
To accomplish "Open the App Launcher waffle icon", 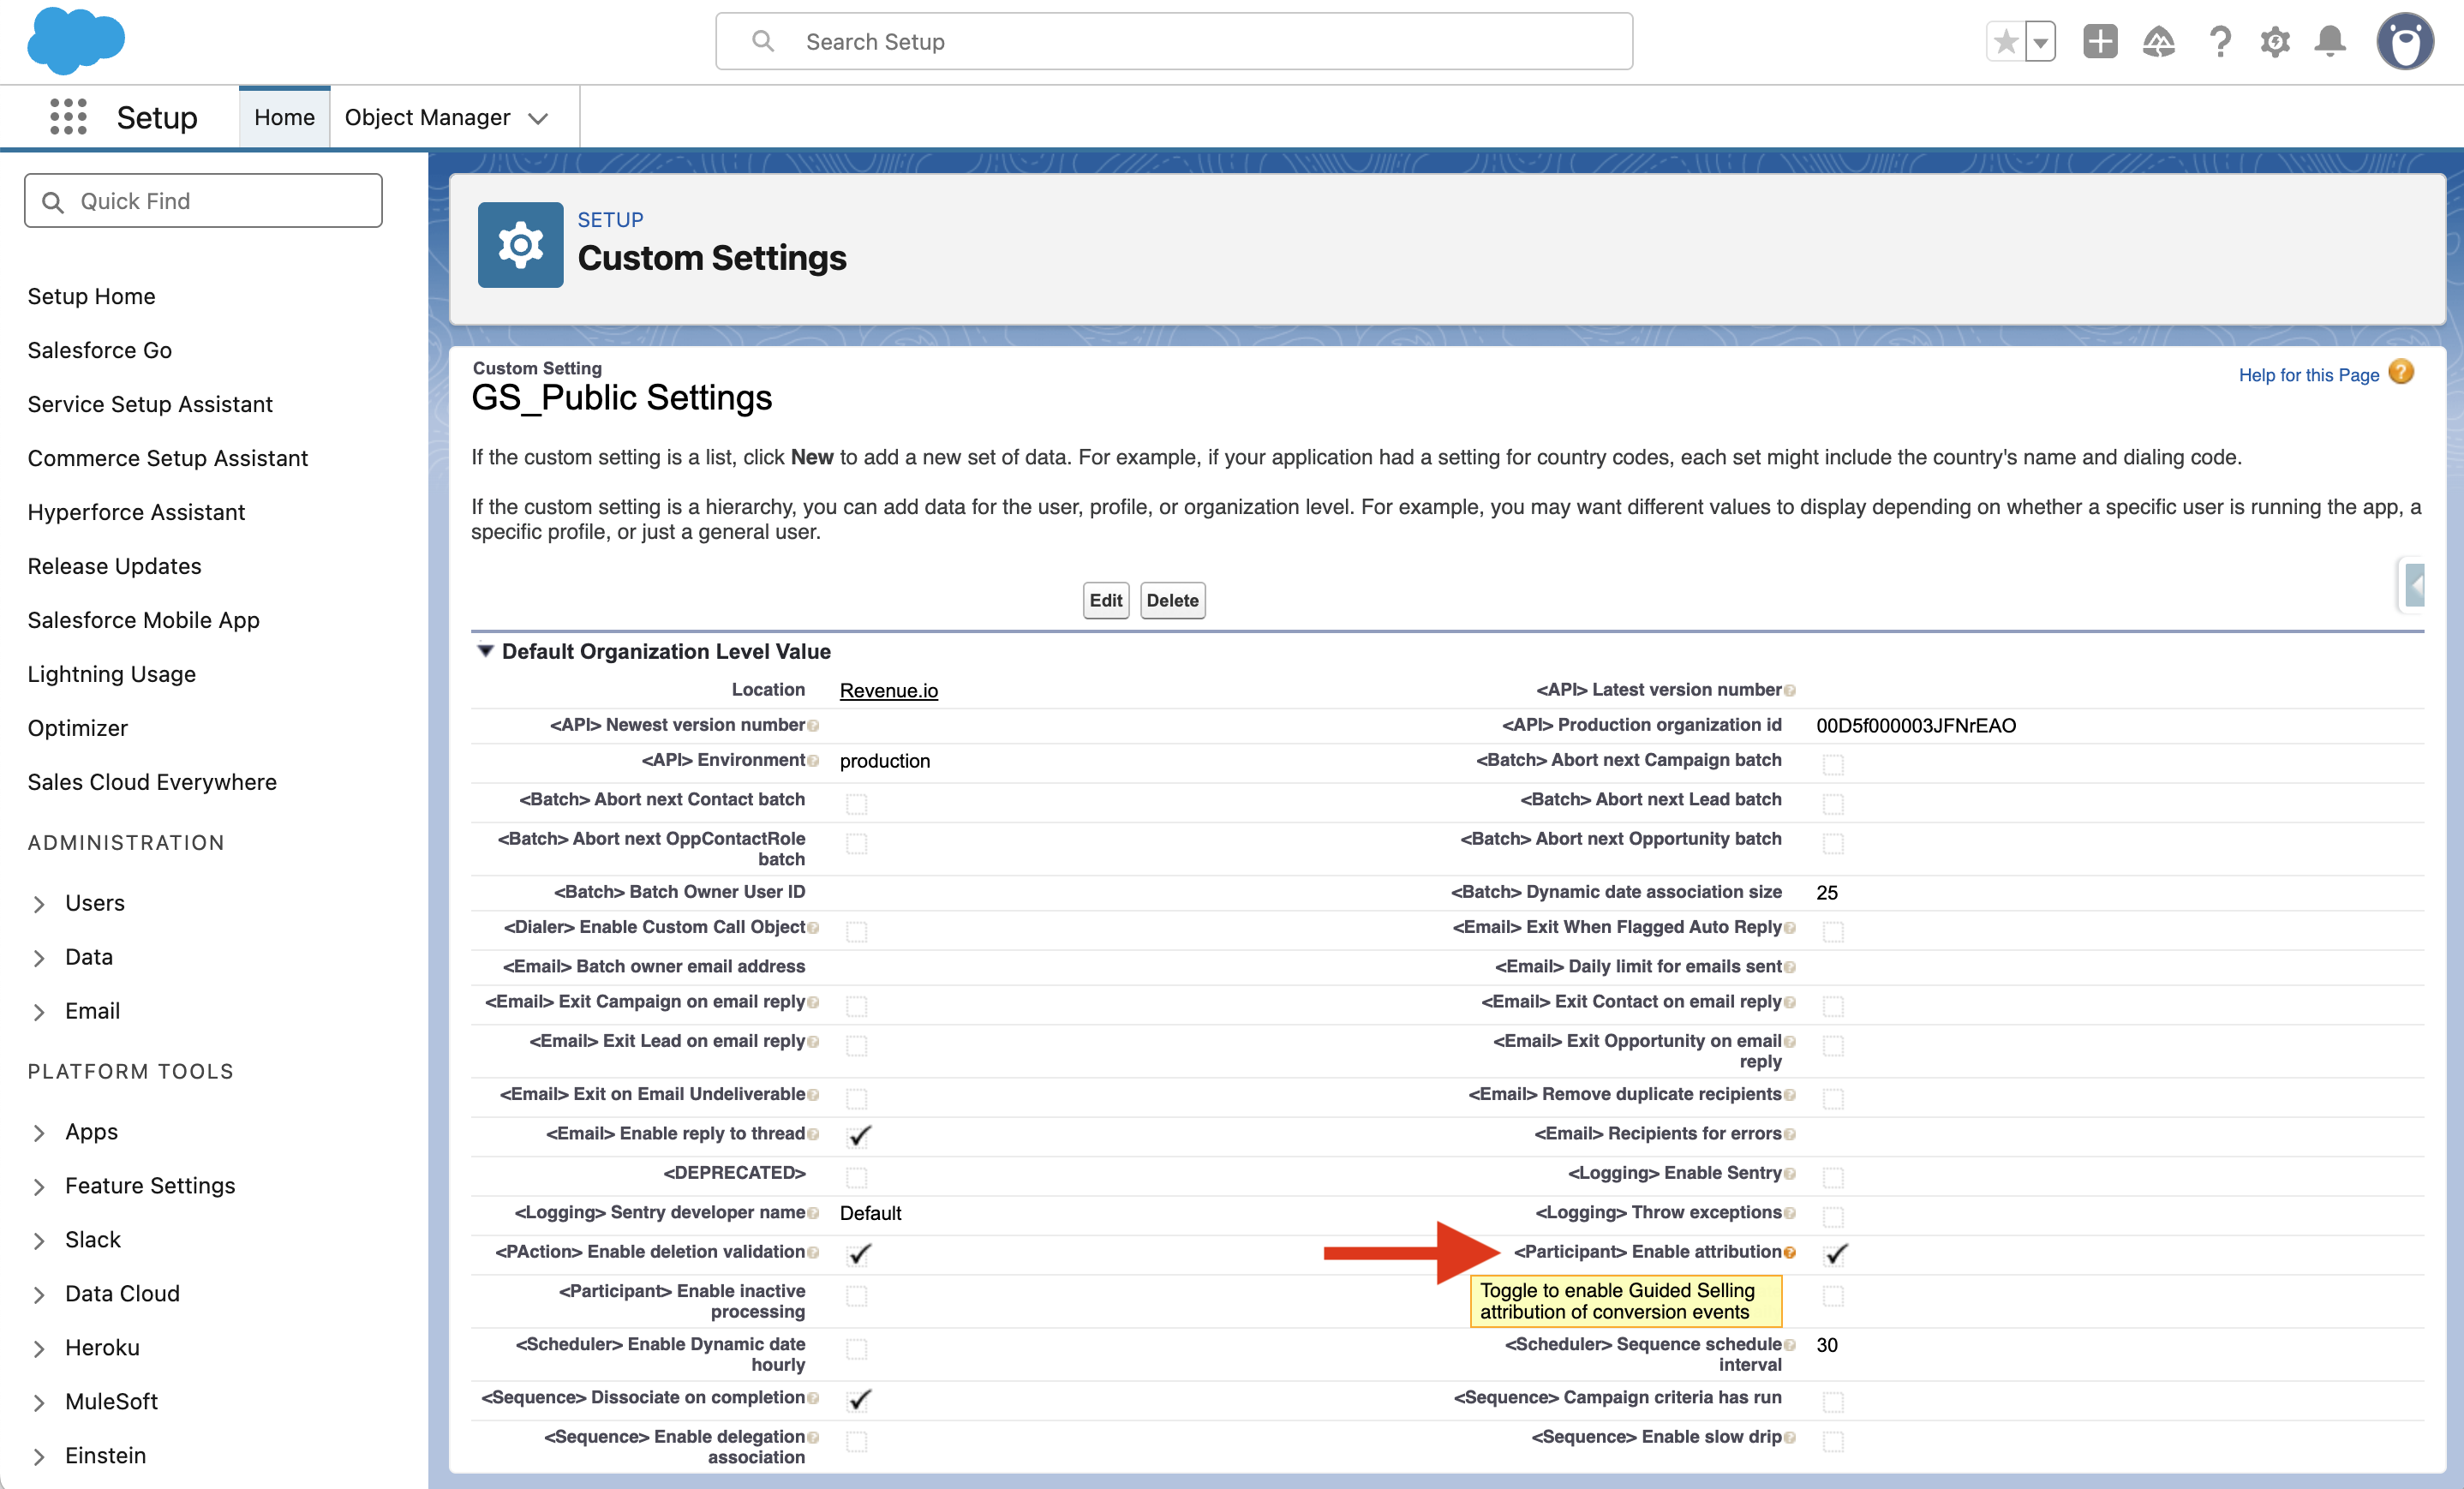I will [67, 117].
